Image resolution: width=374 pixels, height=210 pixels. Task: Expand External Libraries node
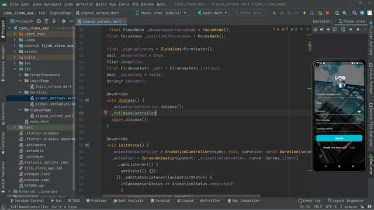[9, 191]
